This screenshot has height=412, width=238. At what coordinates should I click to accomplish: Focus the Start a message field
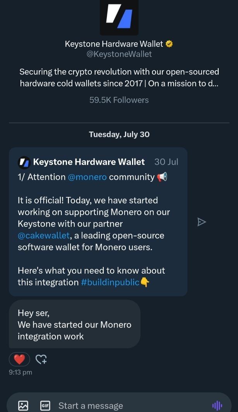pos(116,405)
